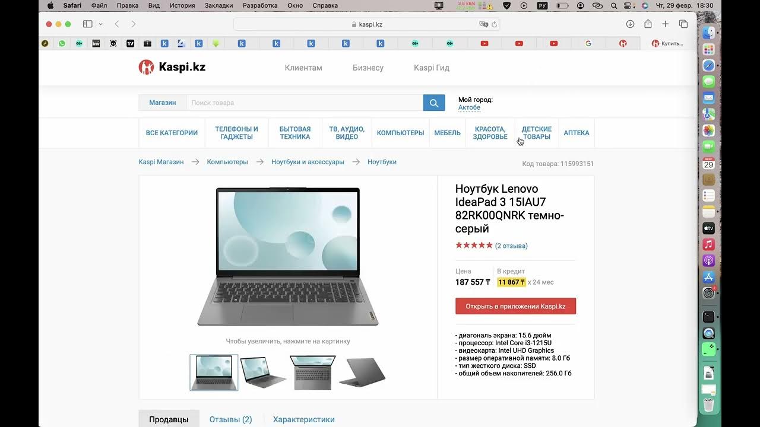Click the Kaspi.kz logo
The height and width of the screenshot is (427, 760).
pos(172,67)
